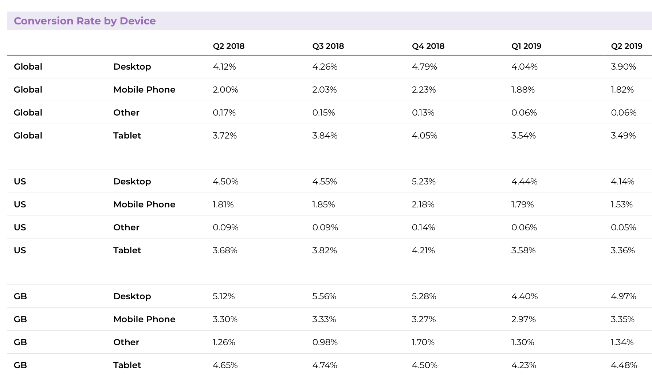652x382 pixels.
Task: Click US Tablet Q1 2019 value 3.58%
Action: [x=523, y=250]
